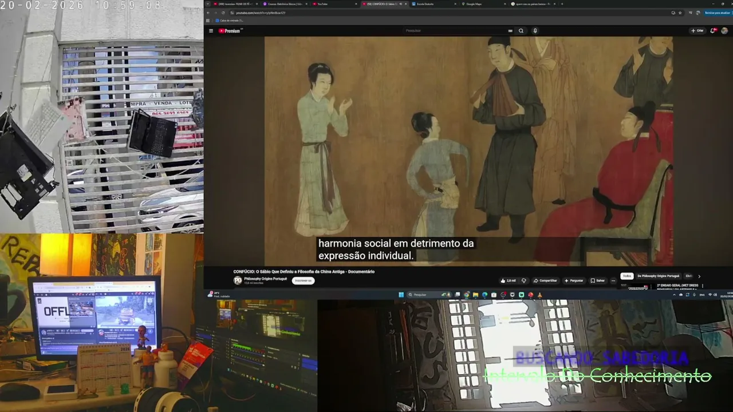The height and width of the screenshot is (412, 733).
Task: Open the tab search dropdown at far left of tab strip
Action: (x=208, y=4)
